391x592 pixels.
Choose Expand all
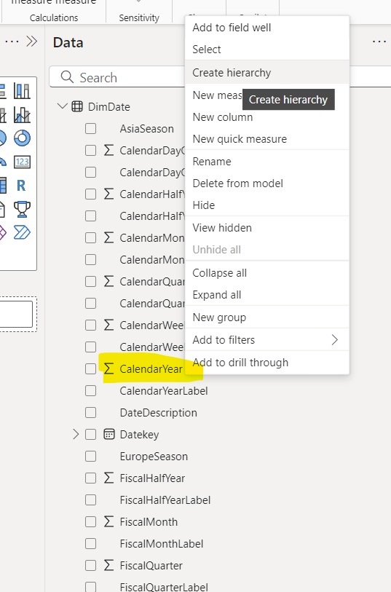[x=267, y=295]
